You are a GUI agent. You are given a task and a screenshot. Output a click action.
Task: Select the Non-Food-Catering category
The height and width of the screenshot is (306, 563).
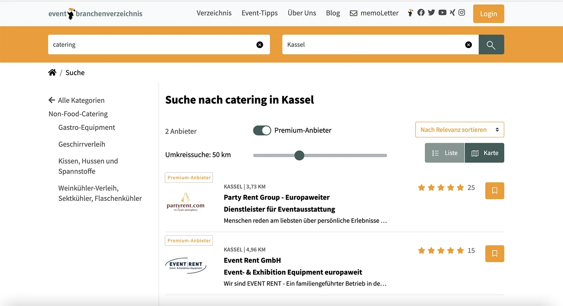[x=78, y=114]
